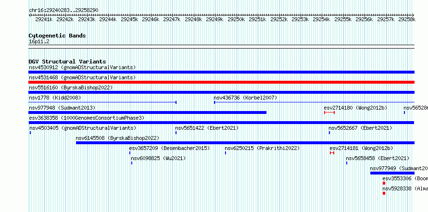Select the nsv1778 thin variant line
Screen dimensions: 428x212
[x=102, y=102]
